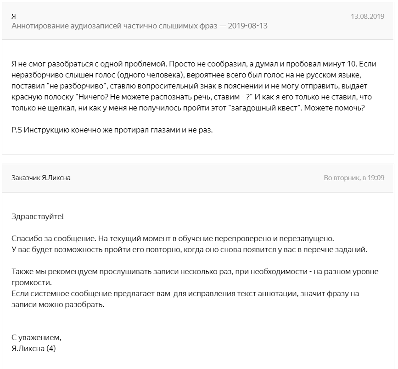Click the line "Спасибо за сообщение"
This screenshot has height=369, width=398.
coord(173,239)
